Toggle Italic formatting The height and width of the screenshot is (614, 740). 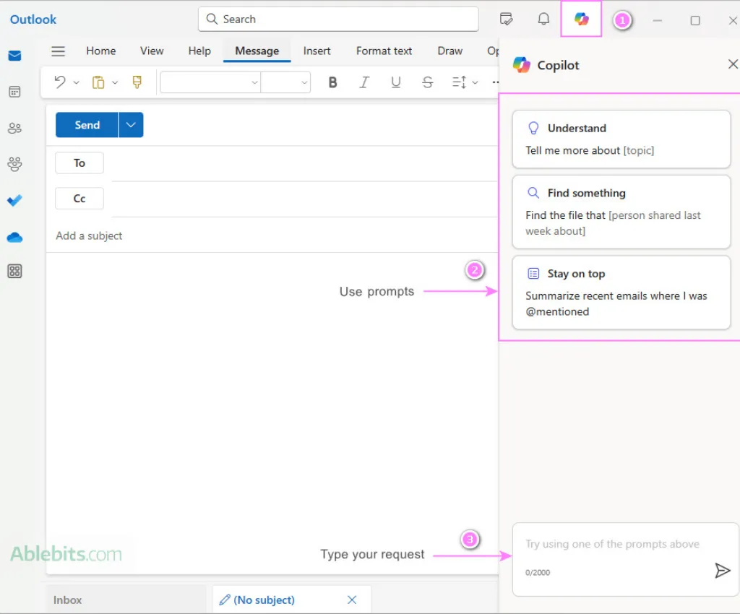click(x=364, y=82)
